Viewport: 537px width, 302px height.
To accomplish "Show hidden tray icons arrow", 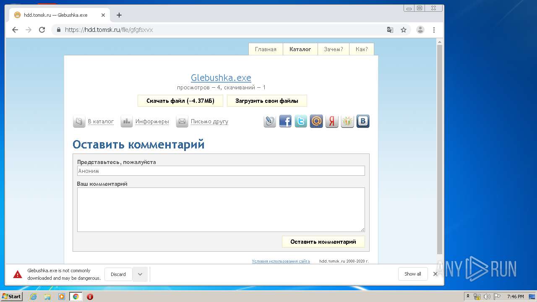I will point(468,297).
